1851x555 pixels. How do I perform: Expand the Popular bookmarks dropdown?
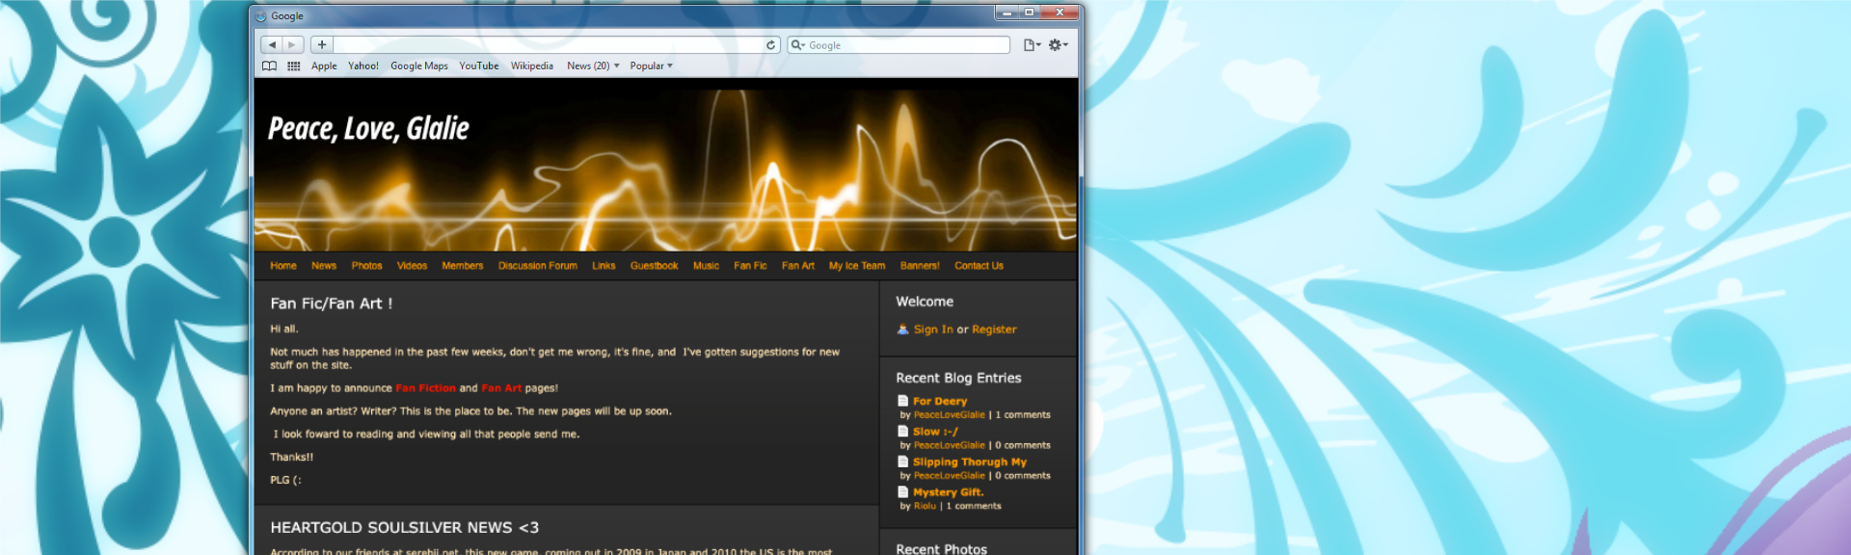(651, 66)
